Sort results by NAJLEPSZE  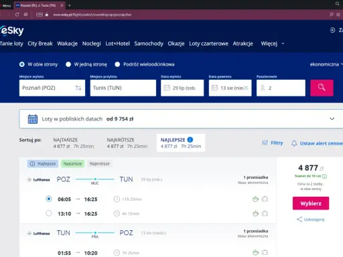pyautogui.click(x=181, y=143)
